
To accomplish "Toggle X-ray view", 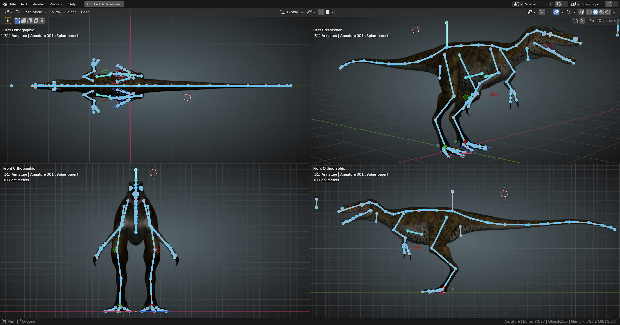I will [581, 12].
